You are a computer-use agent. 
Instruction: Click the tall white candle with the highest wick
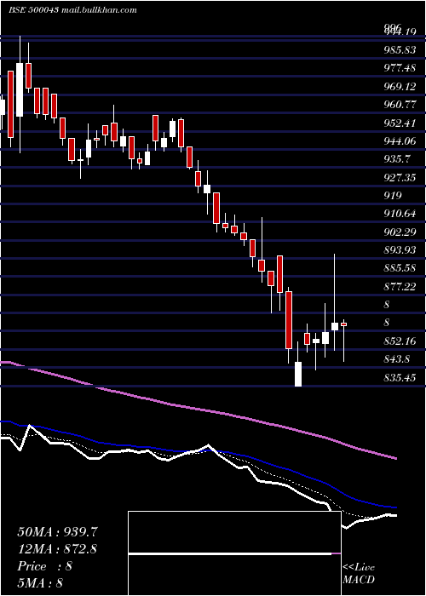click(x=20, y=89)
